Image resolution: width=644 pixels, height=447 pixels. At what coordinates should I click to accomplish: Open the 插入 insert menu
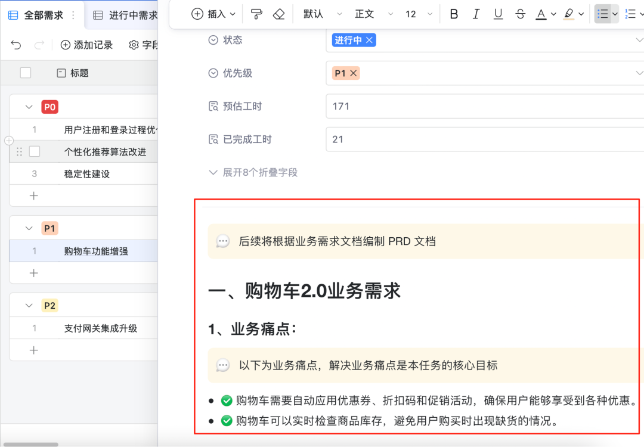[x=214, y=14]
